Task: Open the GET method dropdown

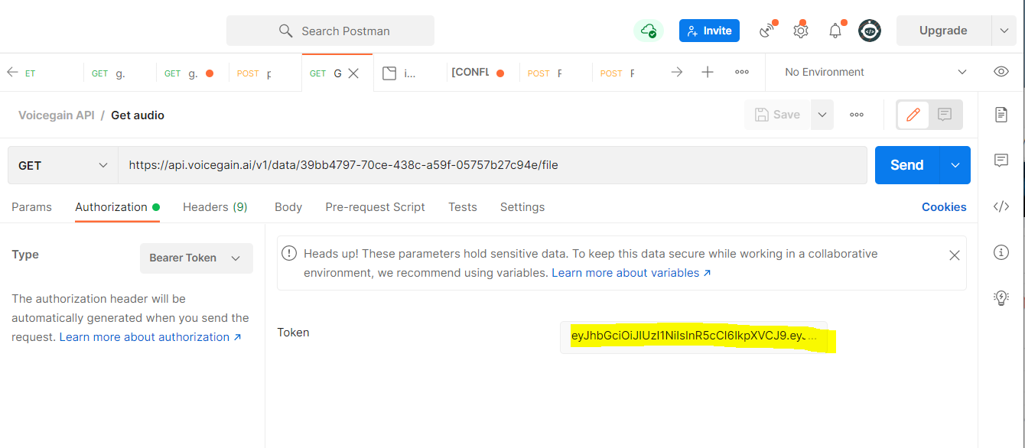Action: pos(63,165)
